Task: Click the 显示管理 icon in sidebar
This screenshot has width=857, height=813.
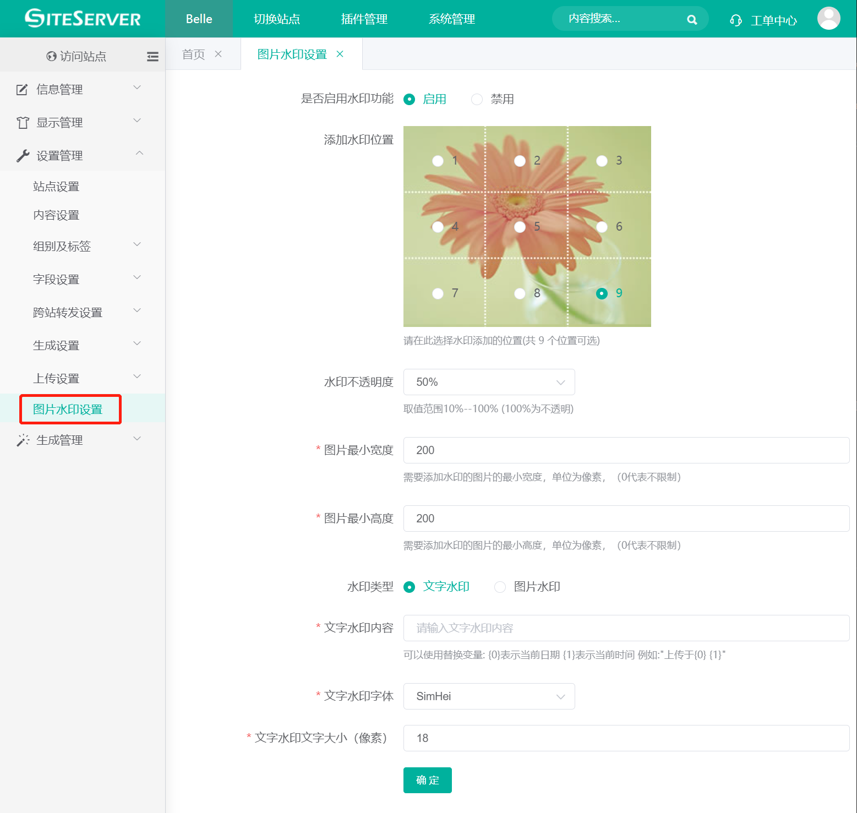Action: coord(22,122)
